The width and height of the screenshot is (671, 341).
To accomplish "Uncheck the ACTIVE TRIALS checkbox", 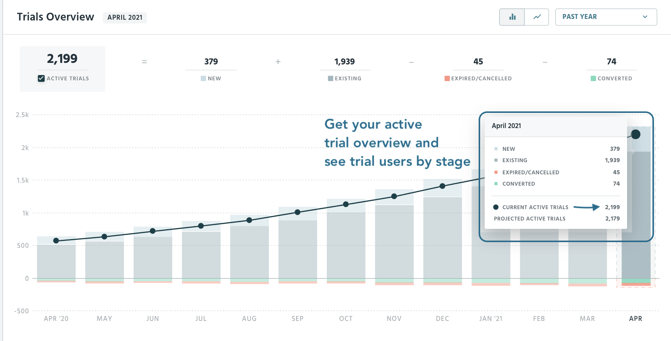I will [41, 78].
